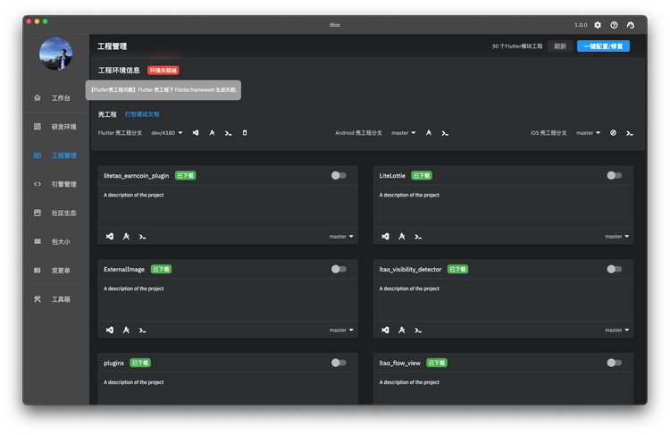
Task: Open terminal for LiteLottie
Action: [x=418, y=237]
